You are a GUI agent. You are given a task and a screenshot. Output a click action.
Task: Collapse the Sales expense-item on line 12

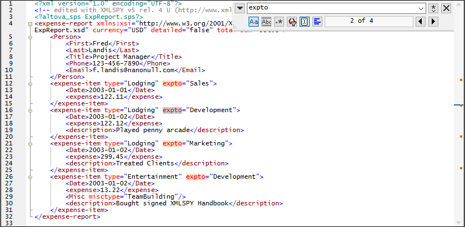pos(30,84)
